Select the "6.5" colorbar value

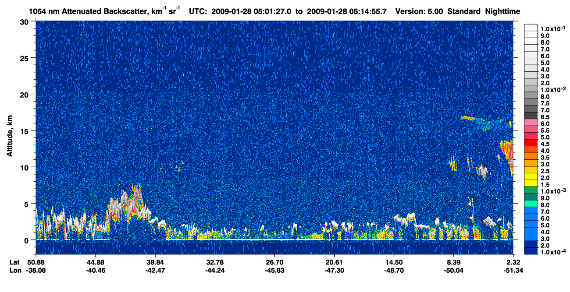tap(545, 117)
